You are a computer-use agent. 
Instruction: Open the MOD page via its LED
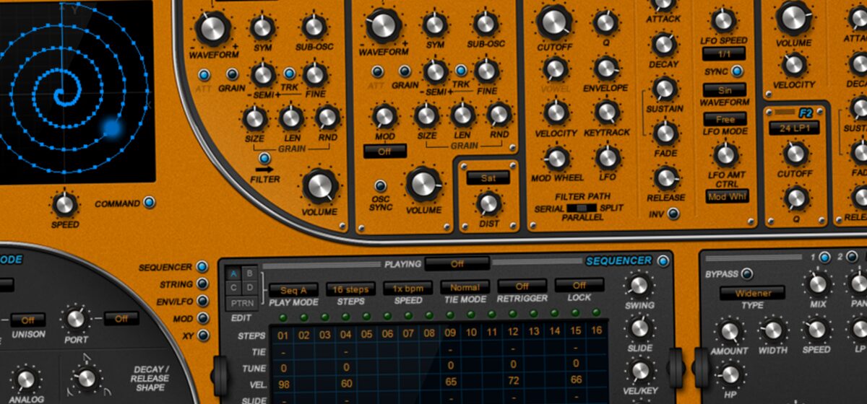[x=202, y=318]
